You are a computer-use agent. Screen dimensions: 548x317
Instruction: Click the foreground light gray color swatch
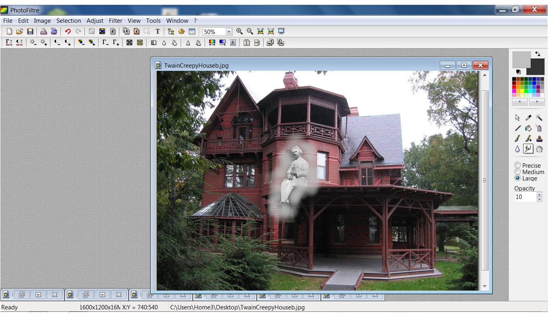[x=521, y=59]
